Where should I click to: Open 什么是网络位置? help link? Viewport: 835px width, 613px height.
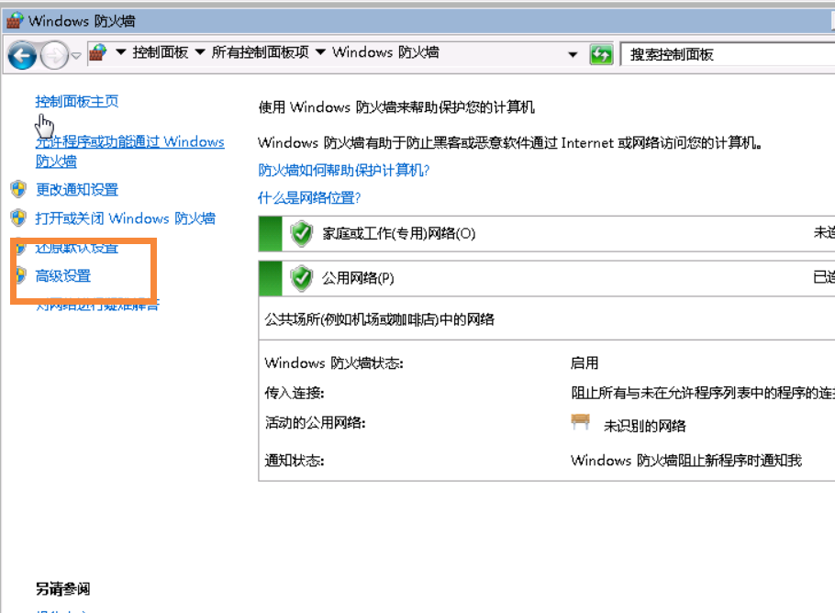[x=309, y=198]
